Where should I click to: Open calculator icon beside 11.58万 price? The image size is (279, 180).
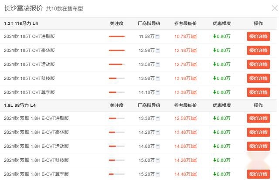(157, 37)
